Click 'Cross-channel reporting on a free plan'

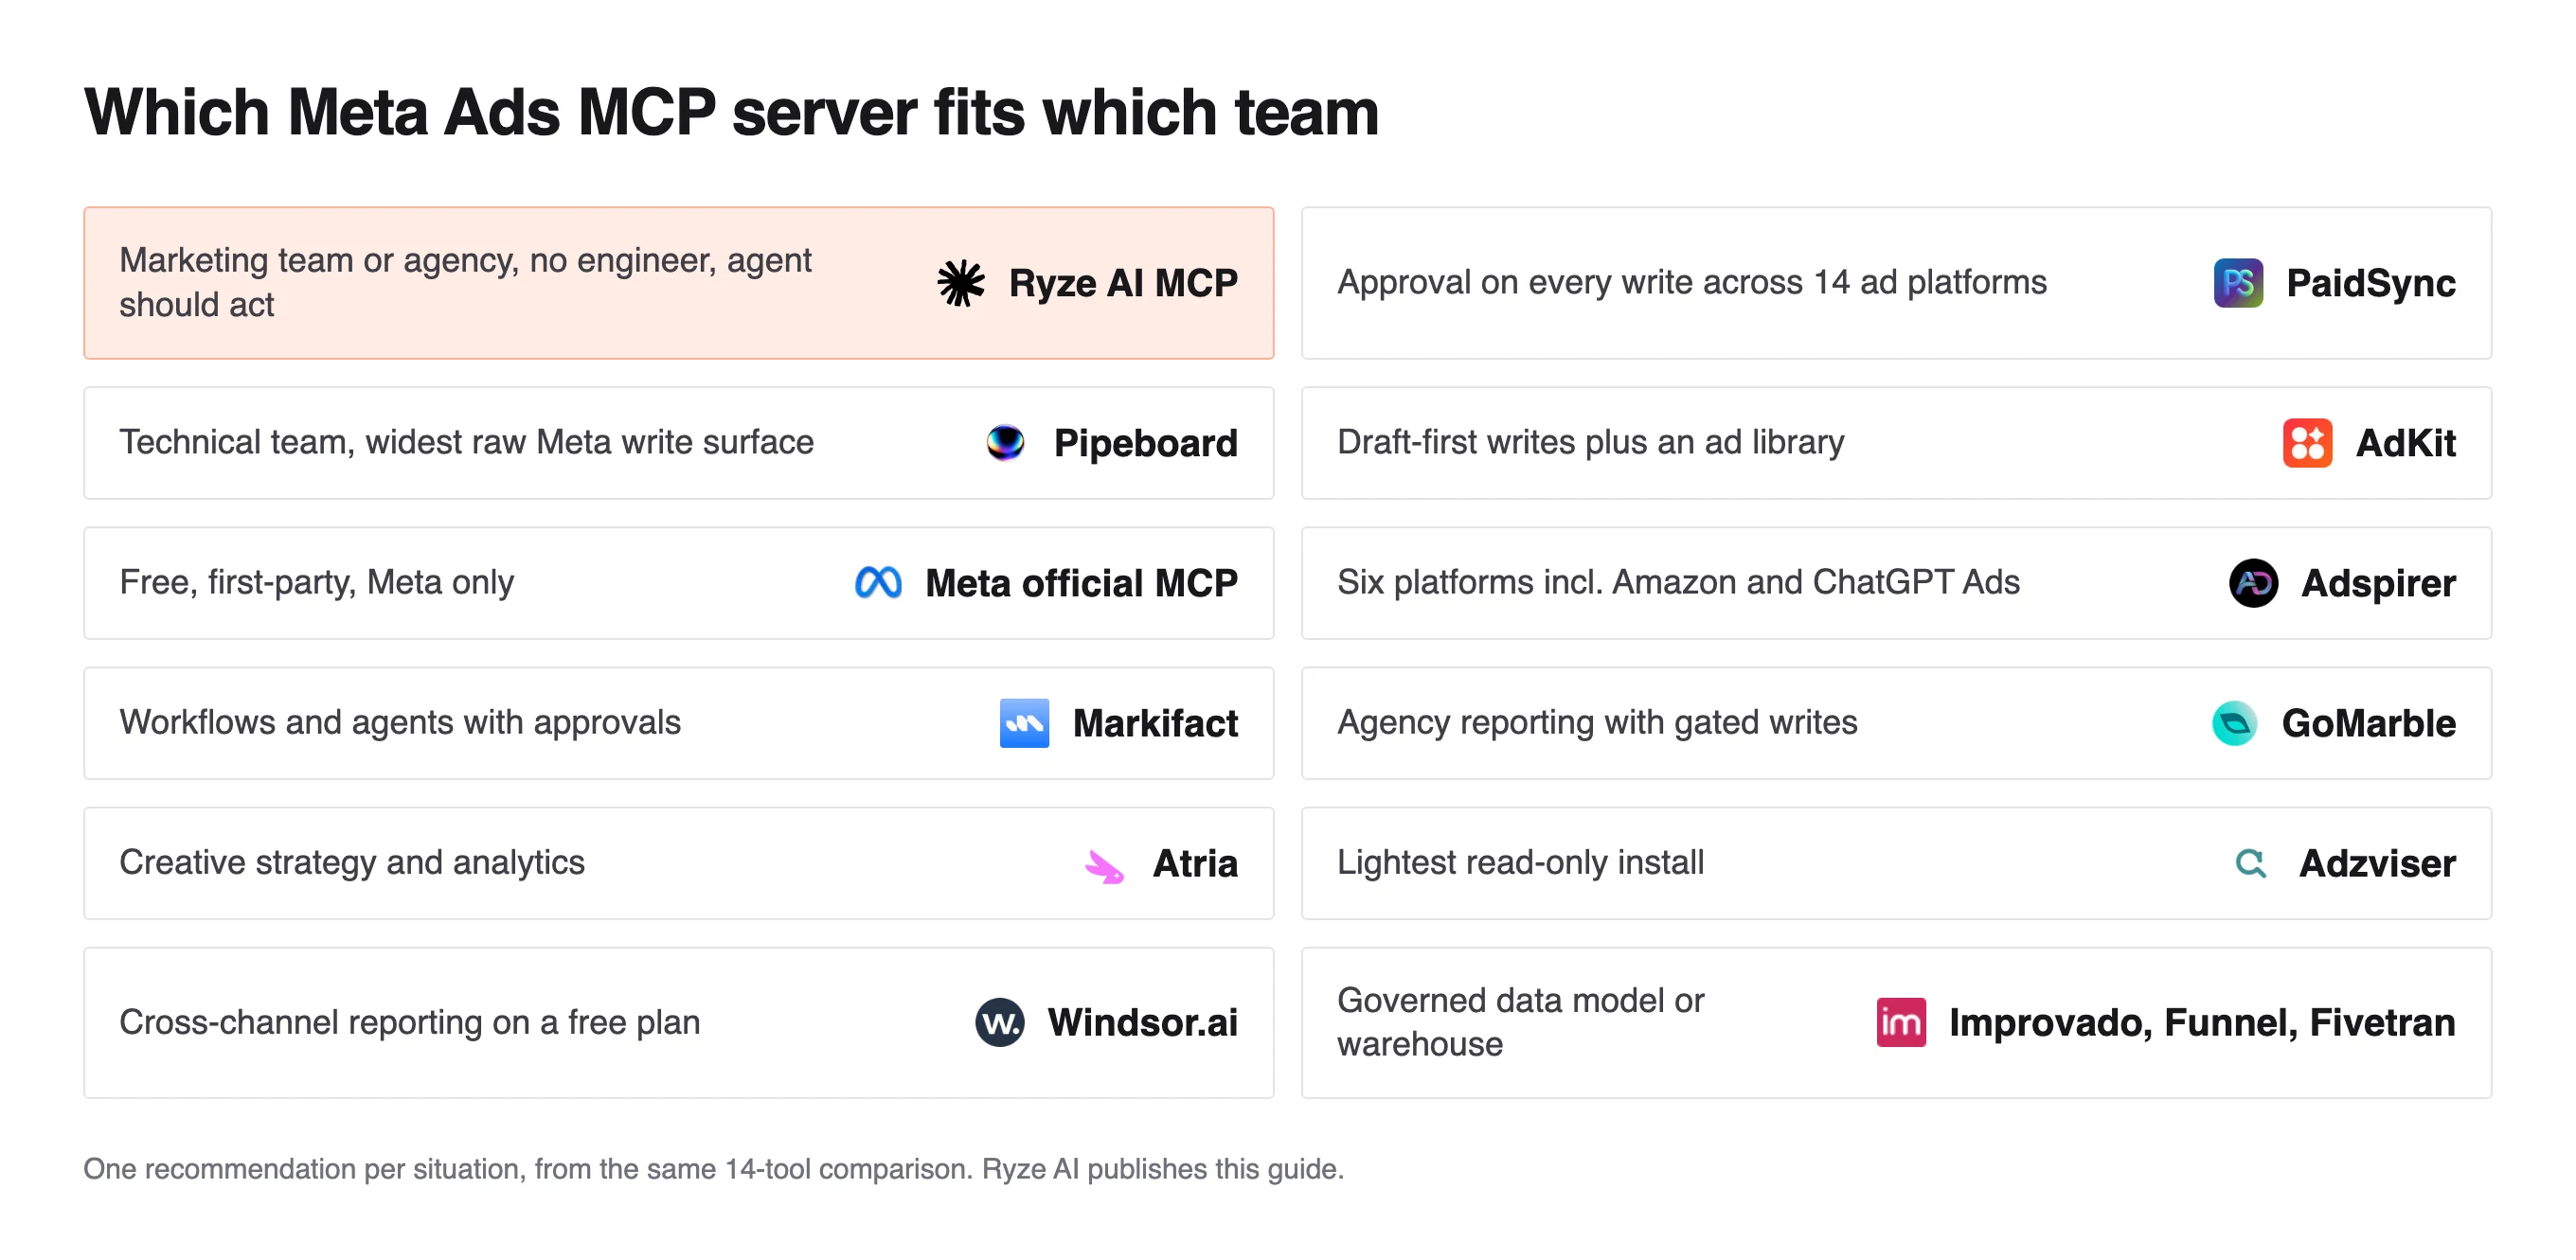(x=409, y=1021)
